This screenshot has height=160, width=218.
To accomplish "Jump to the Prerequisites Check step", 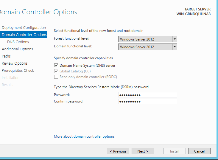I will pyautogui.click(x=18, y=71).
